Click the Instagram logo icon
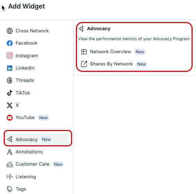The image size is (196, 194). (10, 55)
